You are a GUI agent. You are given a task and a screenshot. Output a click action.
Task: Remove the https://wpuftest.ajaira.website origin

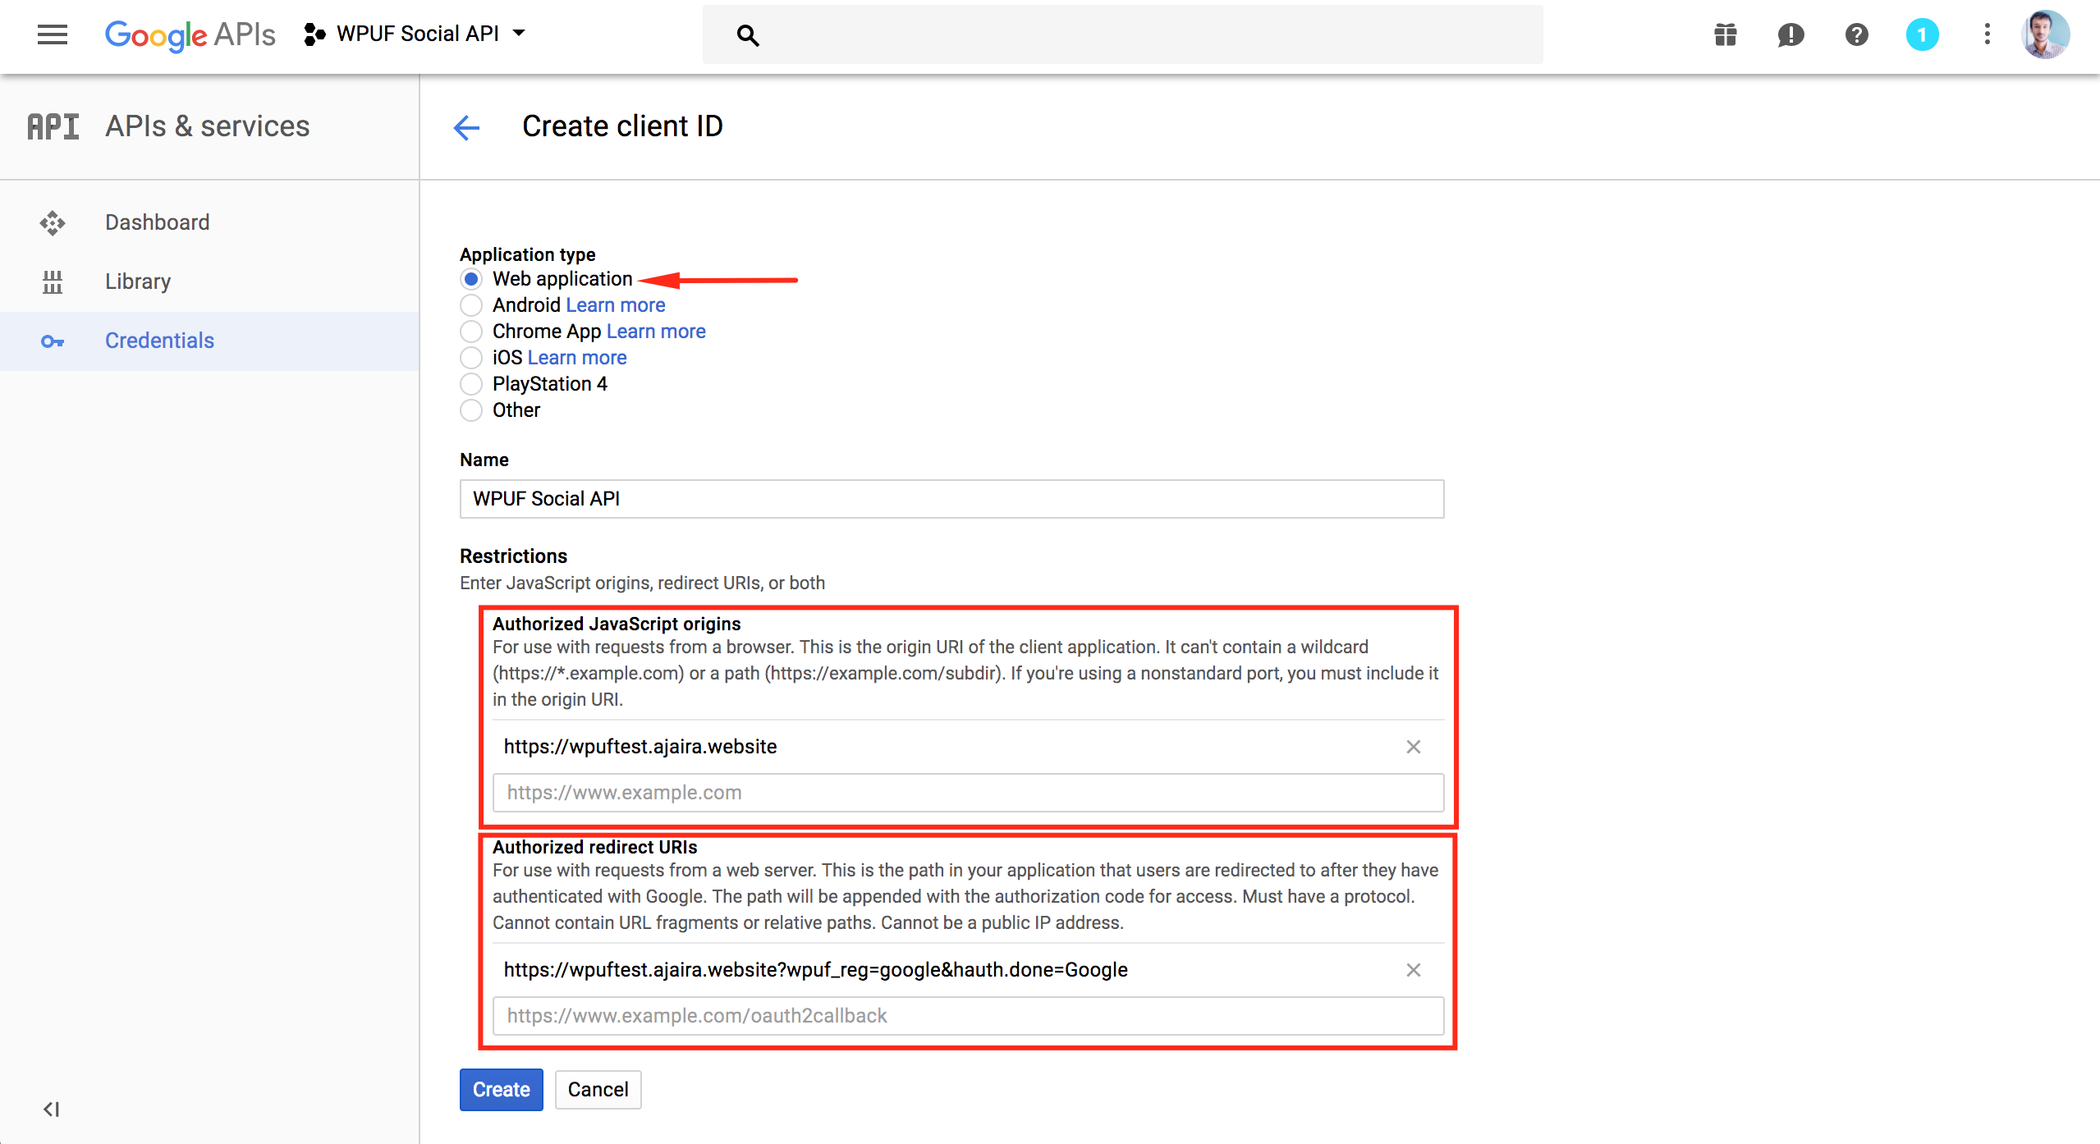(x=1413, y=747)
